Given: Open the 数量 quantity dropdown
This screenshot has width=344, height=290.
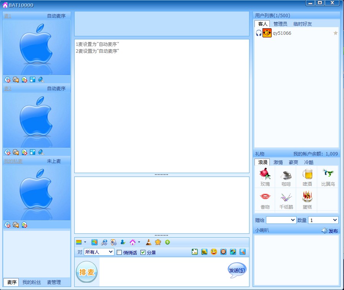Looking at the screenshot, I should coord(323,220).
